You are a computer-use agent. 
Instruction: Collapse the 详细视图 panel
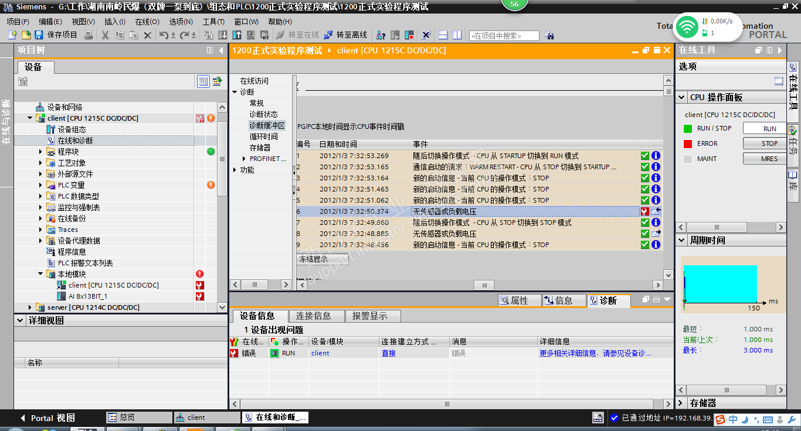point(21,321)
